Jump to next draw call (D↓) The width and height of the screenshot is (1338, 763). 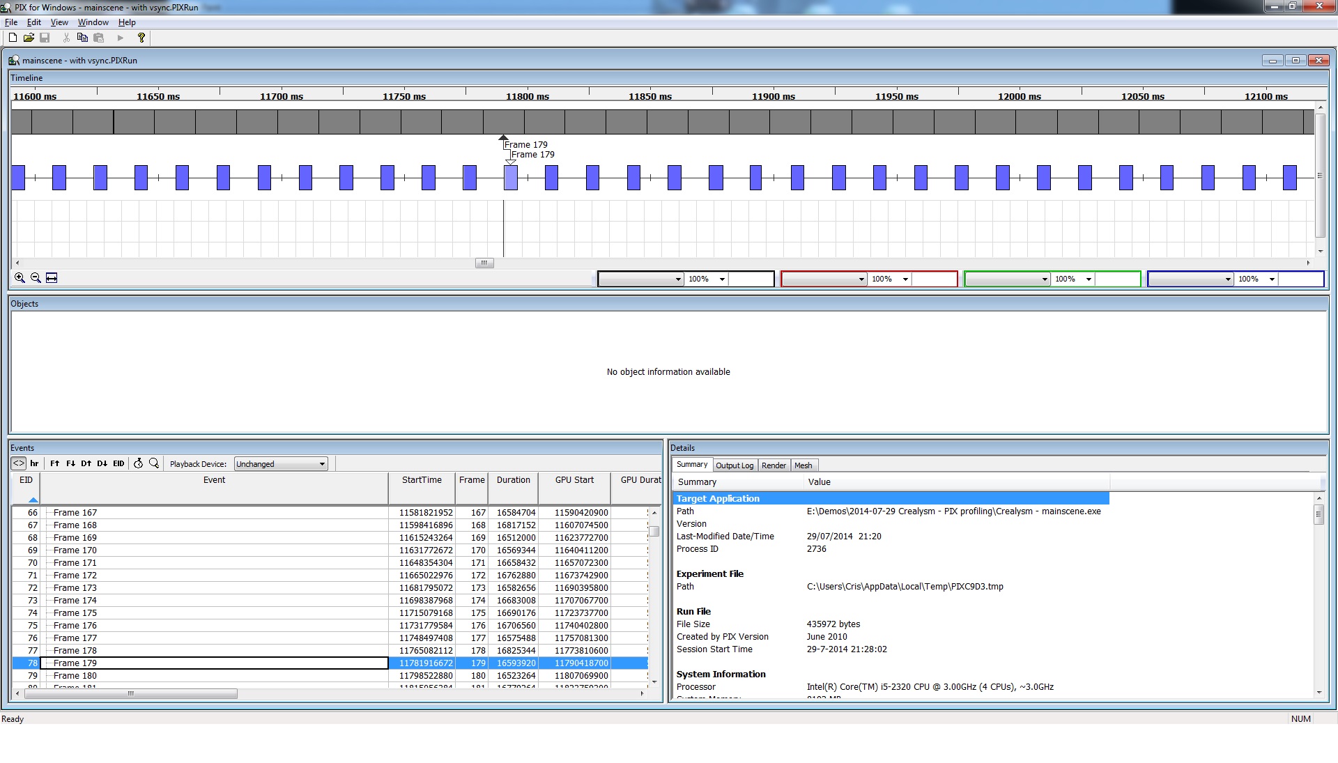[102, 463]
